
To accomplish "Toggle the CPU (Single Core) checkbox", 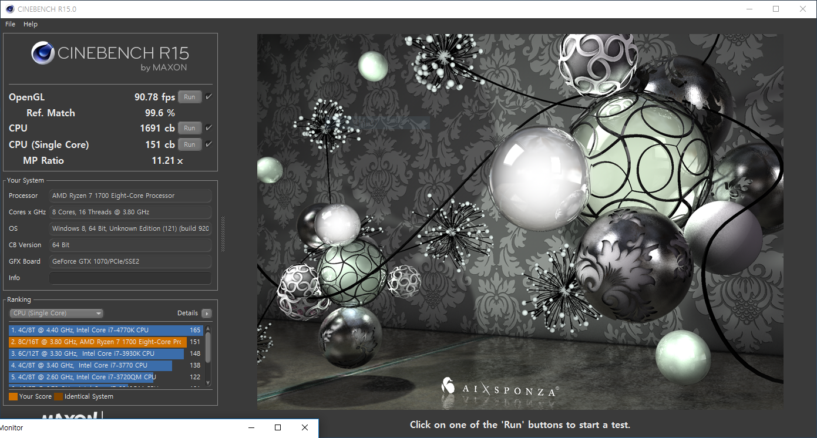I will [209, 144].
